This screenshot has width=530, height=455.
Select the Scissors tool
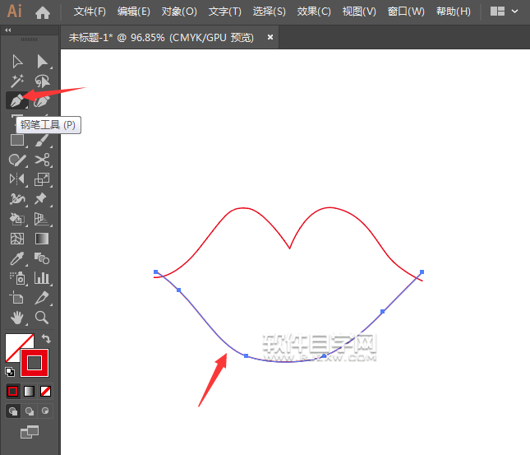point(43,160)
